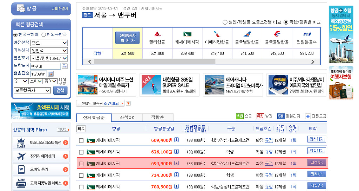Open fare info icon for 694,900원
This screenshot has width=359, height=191.
tap(177, 163)
